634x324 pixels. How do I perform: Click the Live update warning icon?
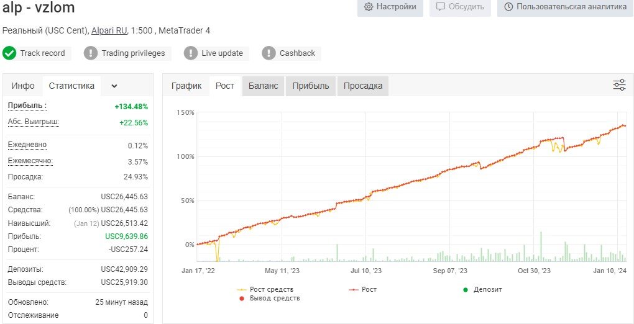(x=190, y=53)
